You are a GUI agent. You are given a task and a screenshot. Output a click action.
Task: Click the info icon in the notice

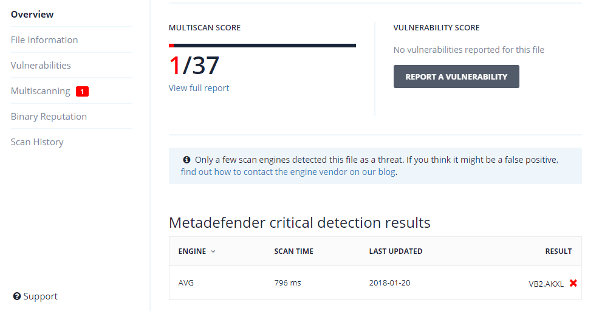(x=187, y=160)
